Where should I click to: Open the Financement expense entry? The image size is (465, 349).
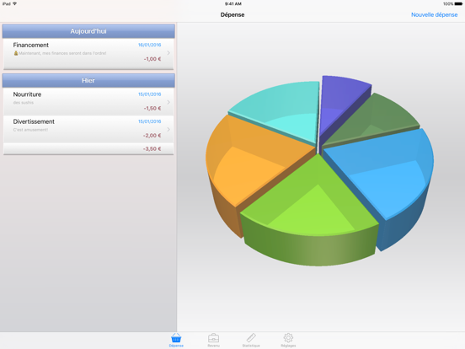(88, 53)
